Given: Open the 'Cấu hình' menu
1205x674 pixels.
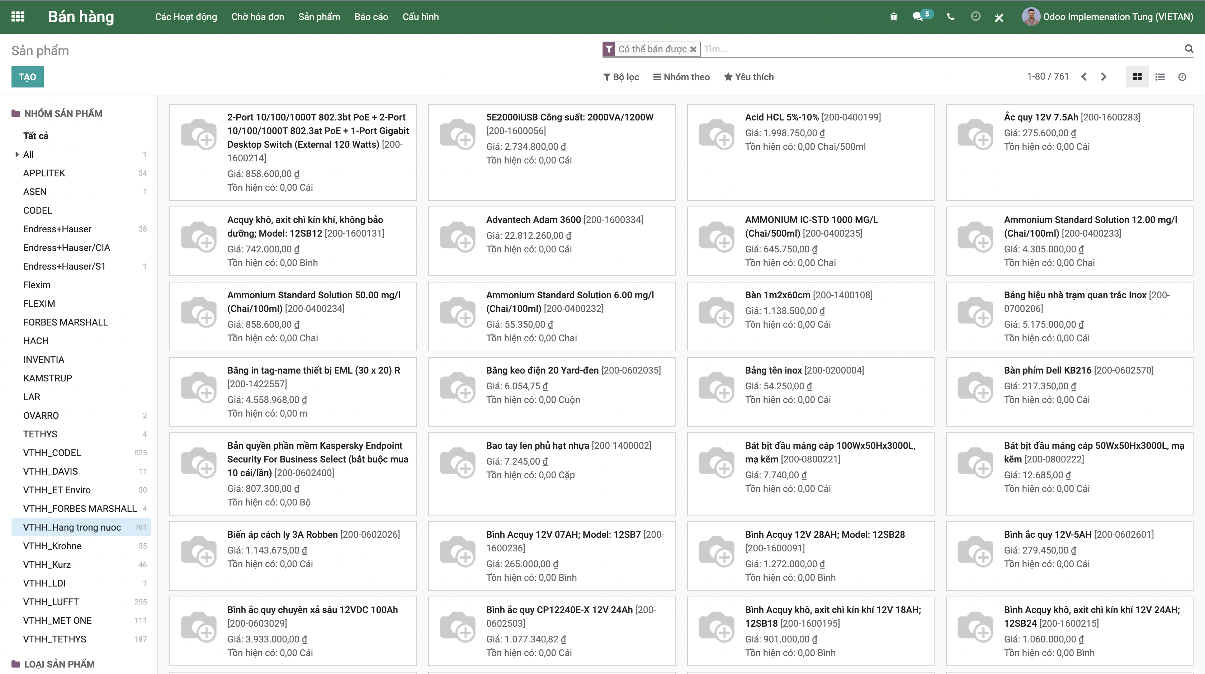Looking at the screenshot, I should (420, 16).
